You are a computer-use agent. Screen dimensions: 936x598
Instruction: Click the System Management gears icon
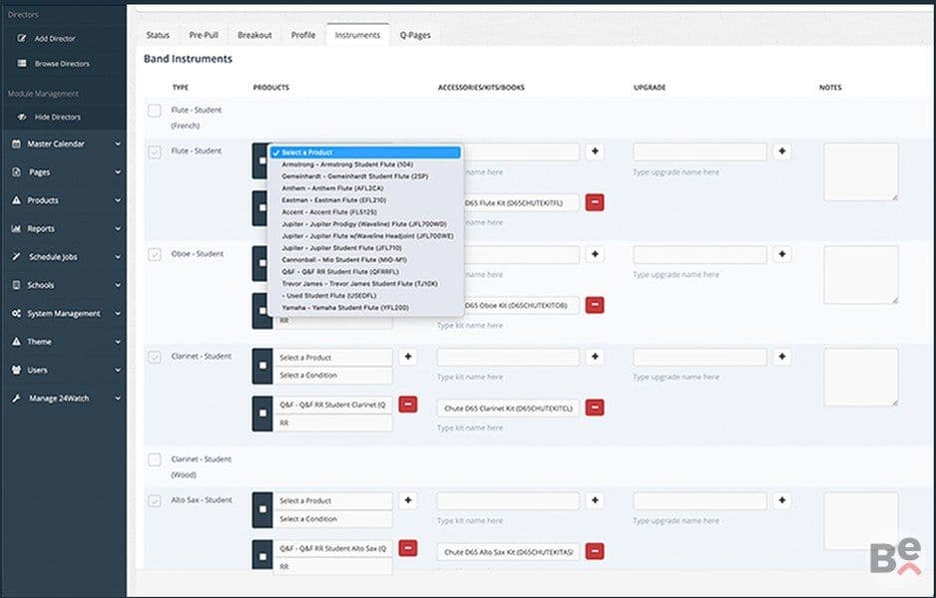point(16,314)
